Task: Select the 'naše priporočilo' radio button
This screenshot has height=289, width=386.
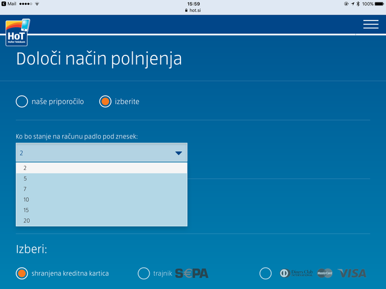Action: tap(22, 102)
